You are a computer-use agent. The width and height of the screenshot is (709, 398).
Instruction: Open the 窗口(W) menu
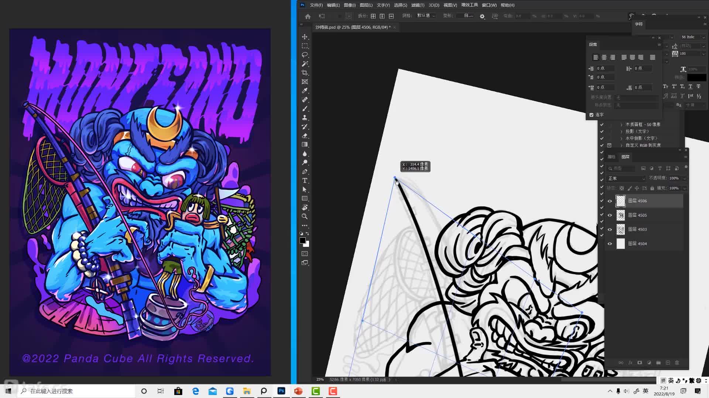tap(489, 5)
